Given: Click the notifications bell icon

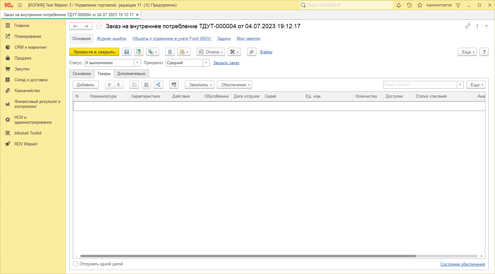Looking at the screenshot, I should point(399,5).
